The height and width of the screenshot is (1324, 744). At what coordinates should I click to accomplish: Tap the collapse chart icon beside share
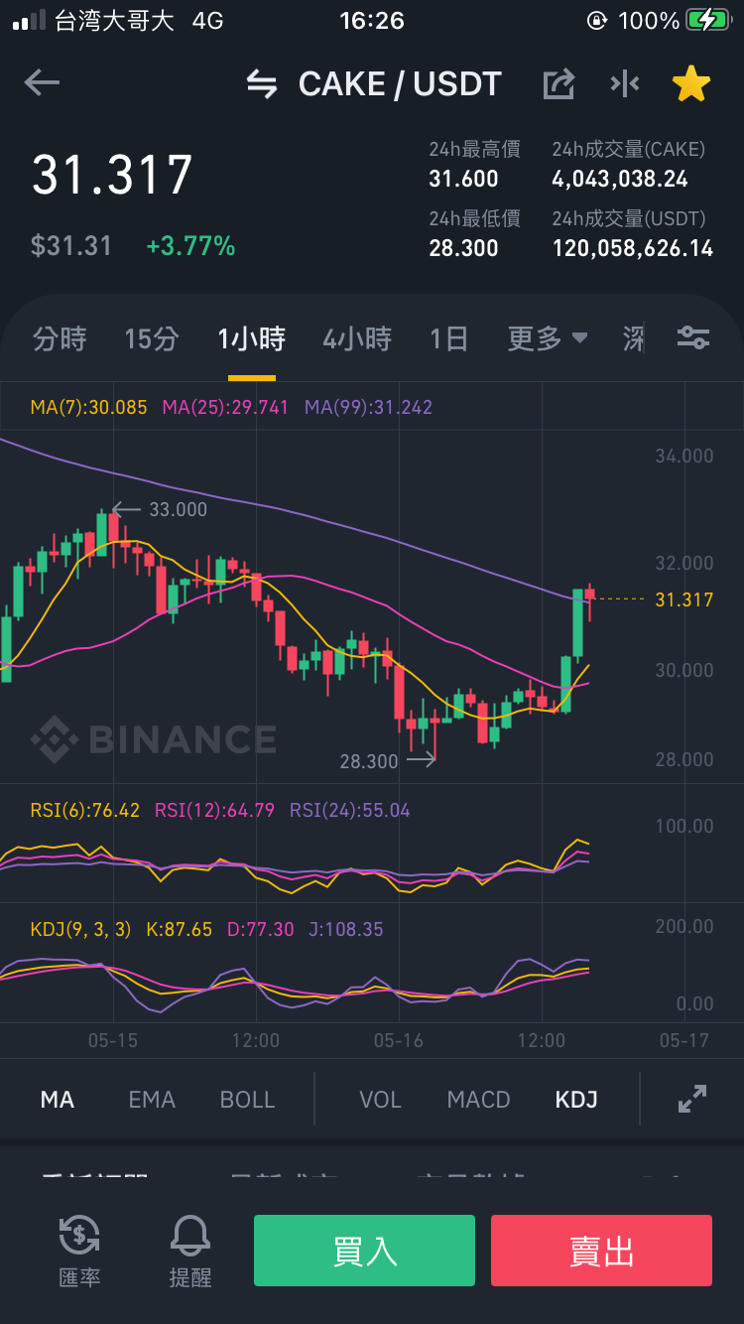tap(625, 84)
